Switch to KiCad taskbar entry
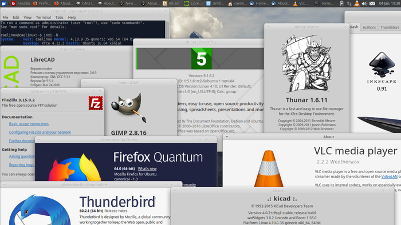 coord(171,3)
